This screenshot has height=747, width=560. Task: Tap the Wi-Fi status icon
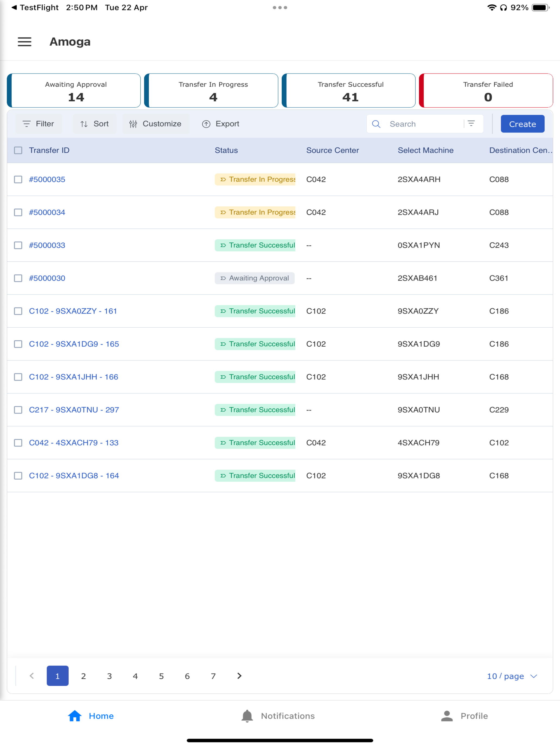pos(492,7)
